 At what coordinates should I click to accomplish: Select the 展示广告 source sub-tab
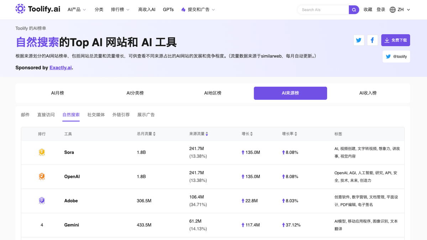146,115
